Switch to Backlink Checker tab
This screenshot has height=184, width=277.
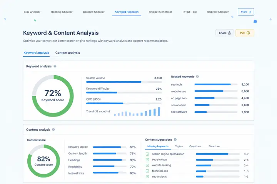93,12
